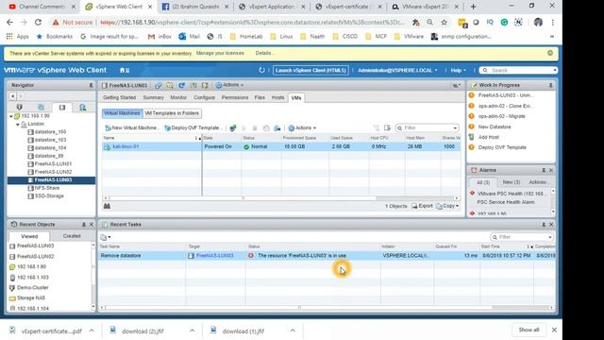
Task: Select datastore_100 in the Navigator tree
Action: tap(50, 132)
